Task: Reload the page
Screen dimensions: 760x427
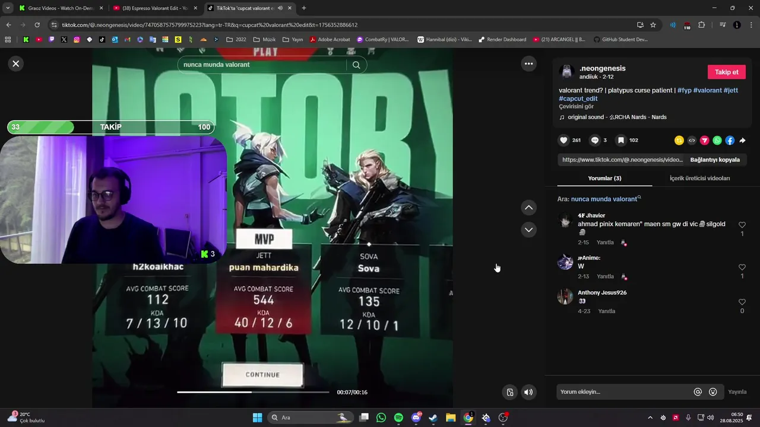Action: [37, 25]
